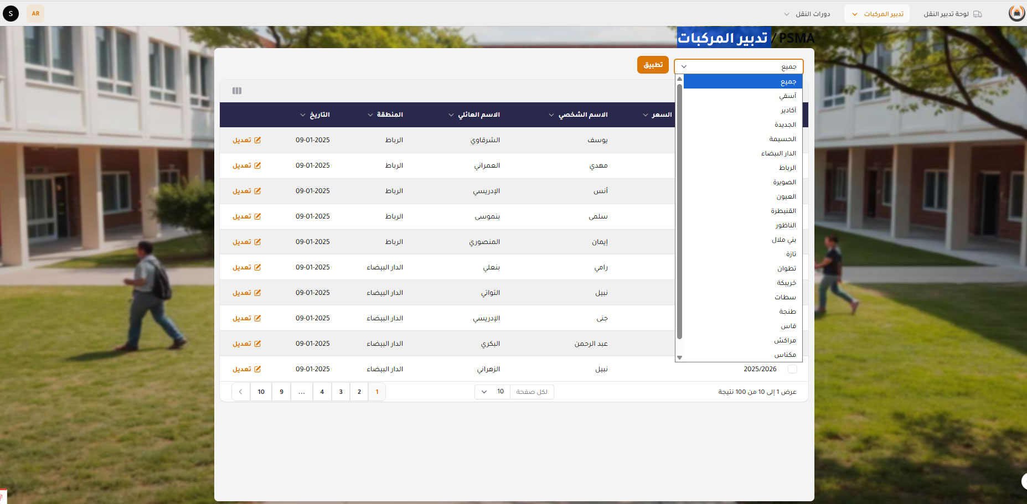Click تعديل link for سلمى row
This screenshot has height=504, width=1027.
coord(242,217)
